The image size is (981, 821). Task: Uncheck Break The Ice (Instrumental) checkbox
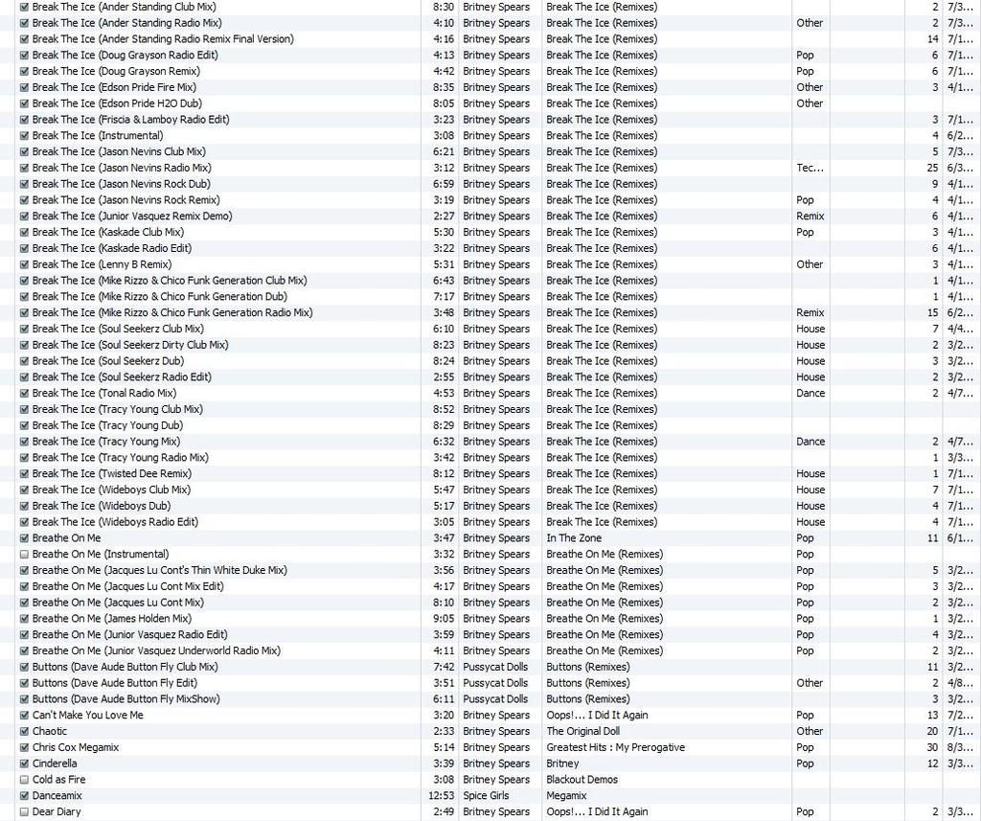24,136
